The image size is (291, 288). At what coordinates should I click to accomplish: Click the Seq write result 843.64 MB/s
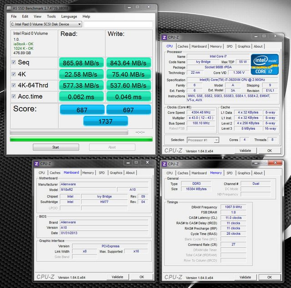(128, 63)
